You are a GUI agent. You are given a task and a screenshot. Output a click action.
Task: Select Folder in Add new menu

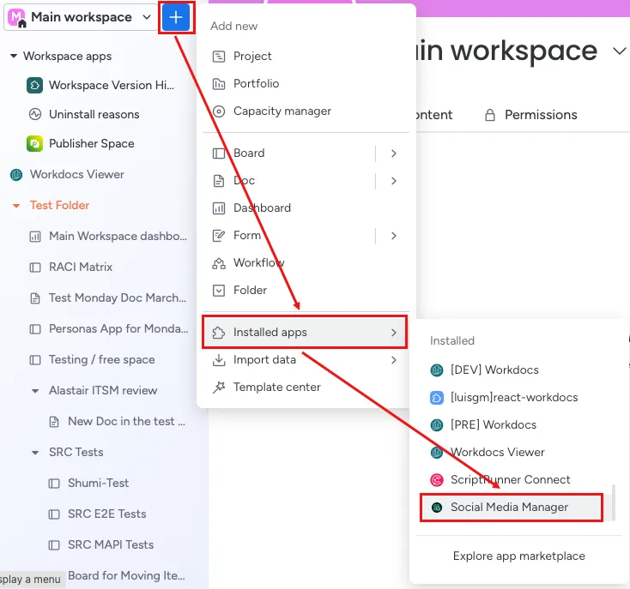[x=306, y=291]
